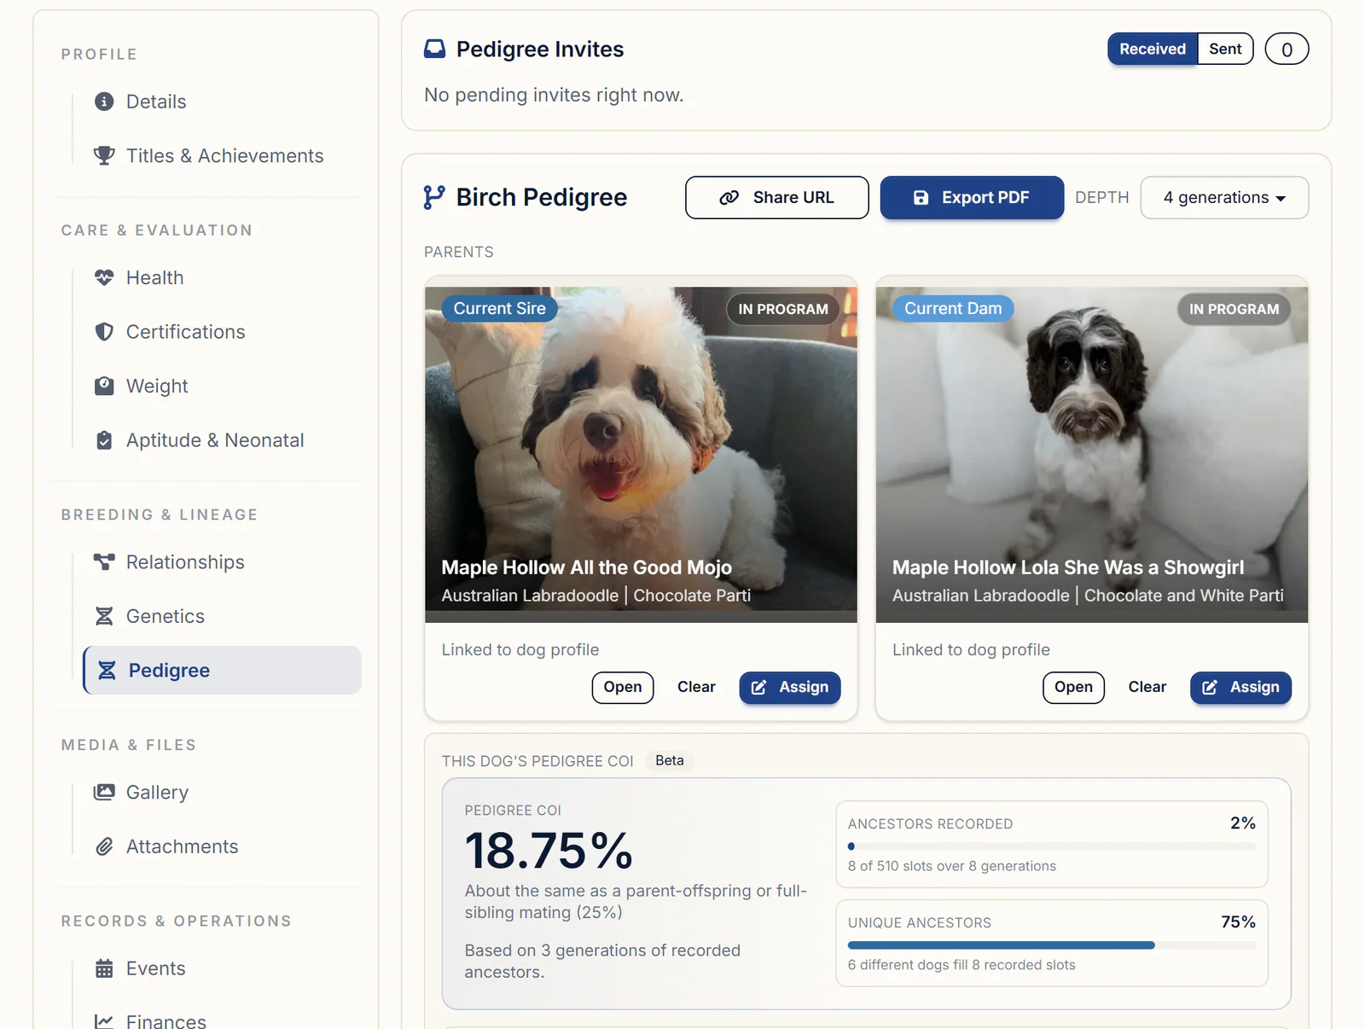
Task: Click the chart Finances icon
Action: (104, 1021)
